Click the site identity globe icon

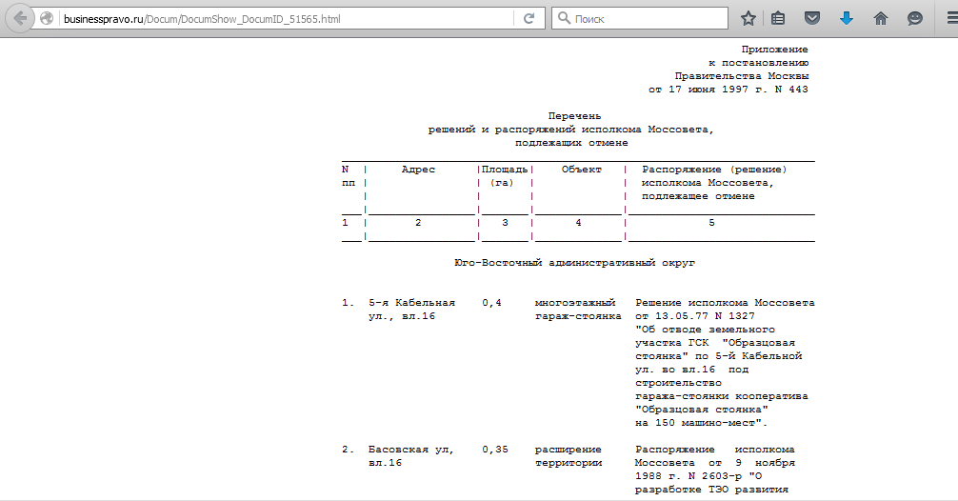click(x=47, y=18)
